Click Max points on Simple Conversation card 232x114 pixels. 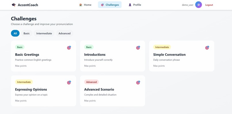click(x=159, y=66)
